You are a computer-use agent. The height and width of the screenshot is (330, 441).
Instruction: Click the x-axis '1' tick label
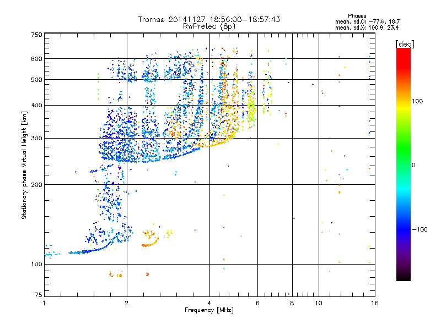coord(44,303)
